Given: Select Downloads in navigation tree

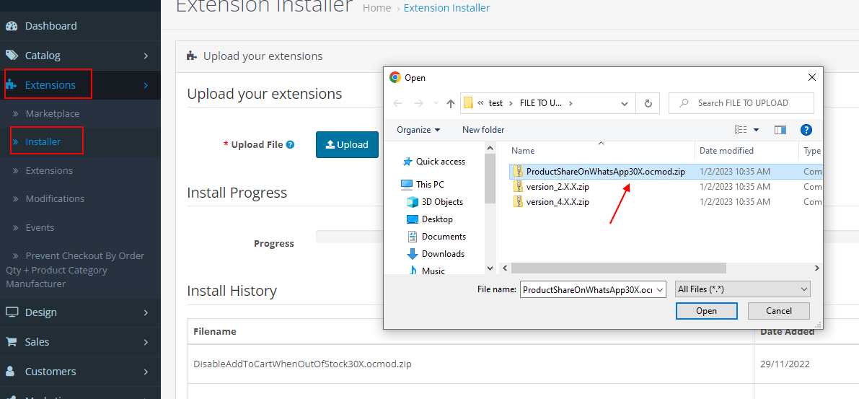Looking at the screenshot, I should point(442,254).
